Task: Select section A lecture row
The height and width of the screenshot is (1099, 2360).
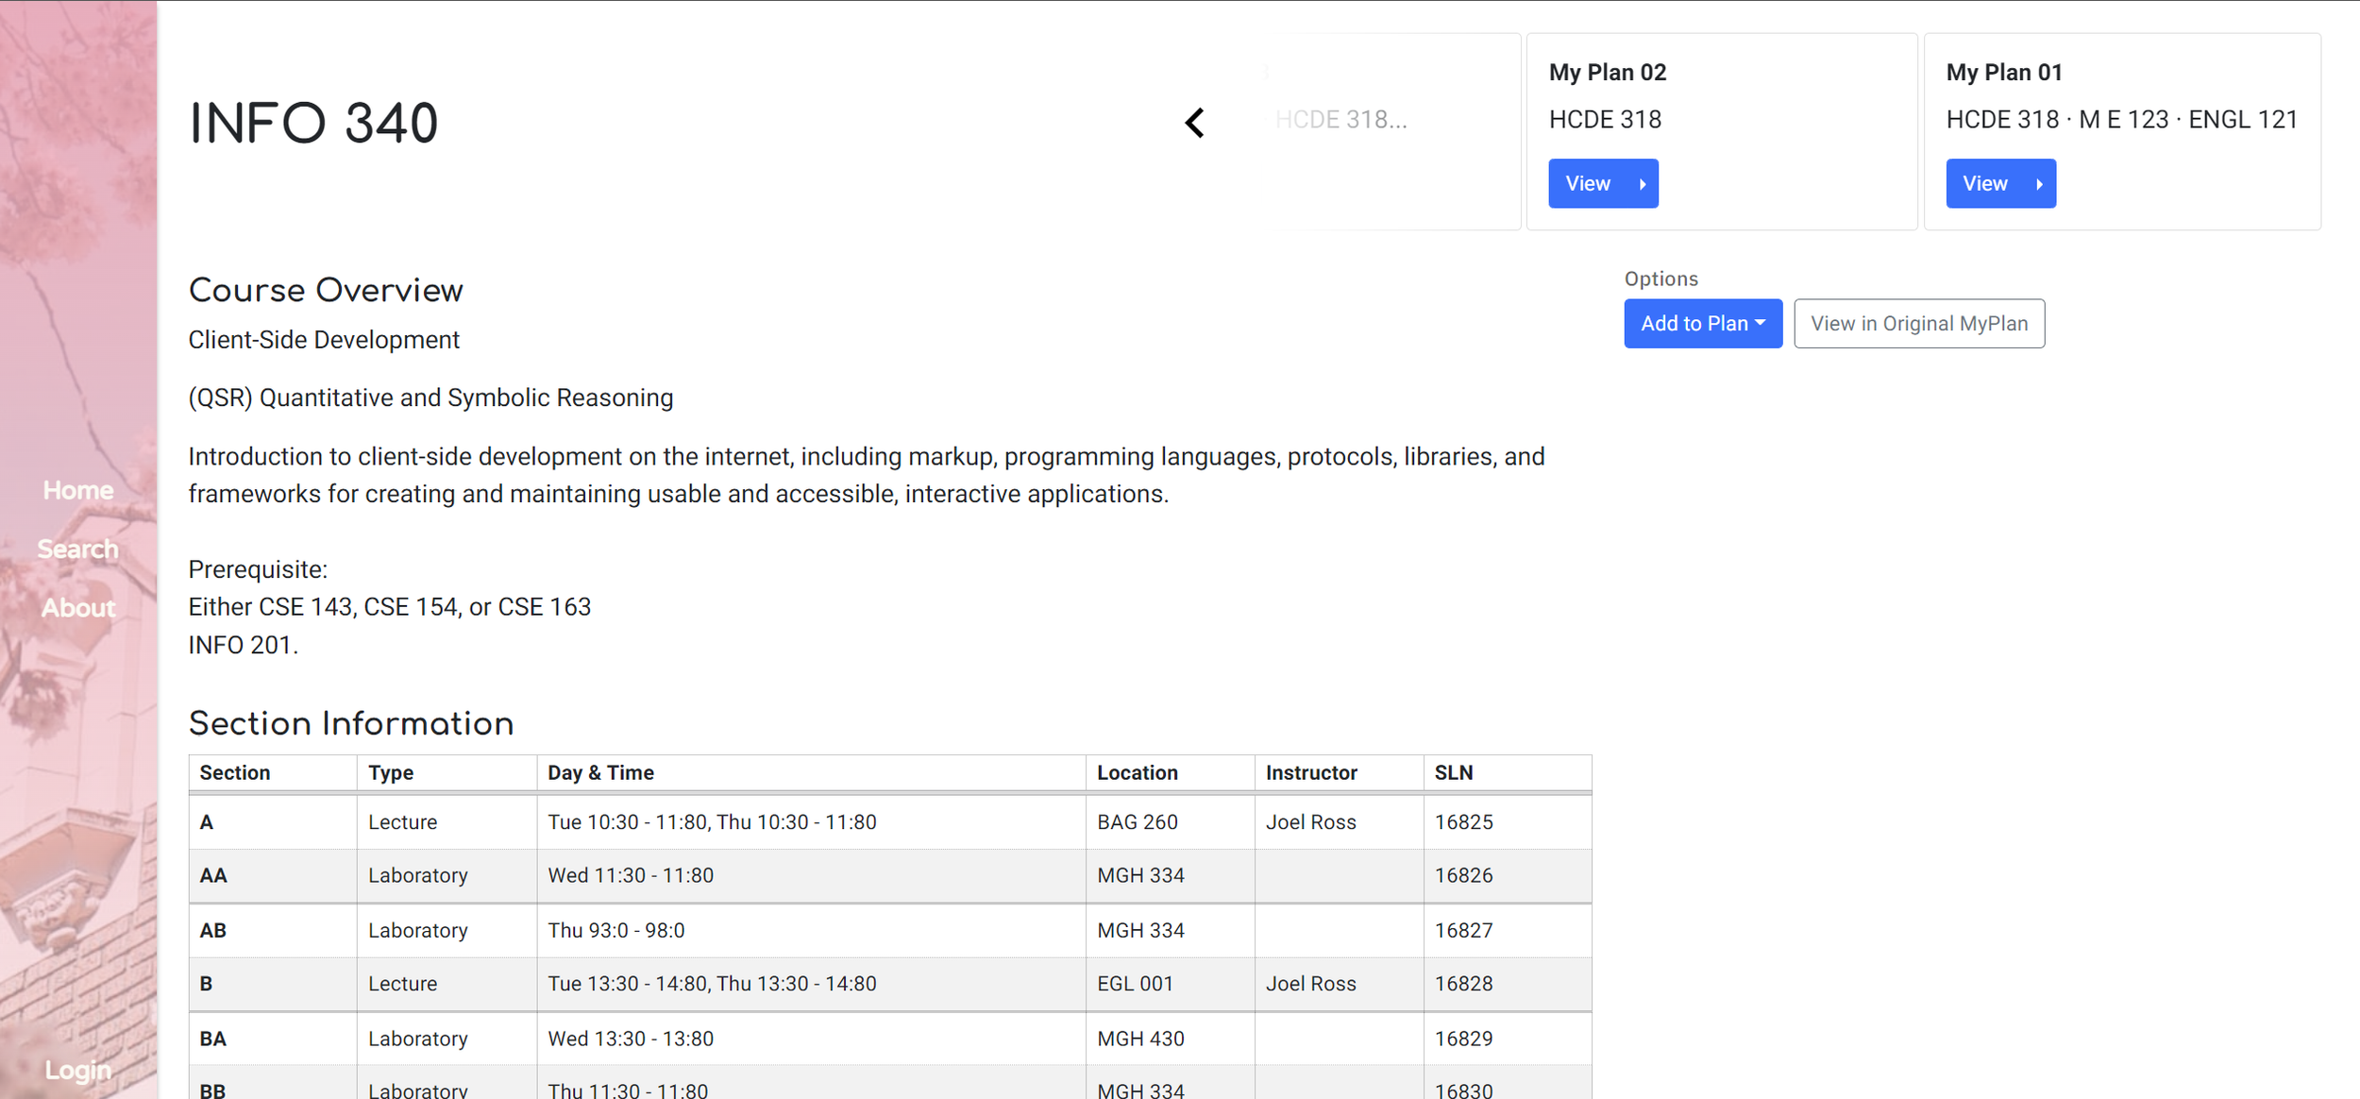Action: [889, 821]
